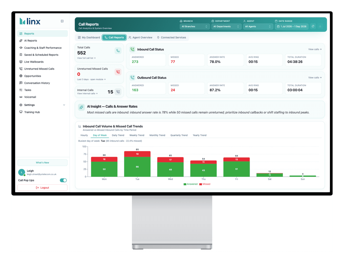Image resolution: width=344 pixels, height=258 pixels.
Task: Click the inbound Missed value 77
Action: point(173,62)
